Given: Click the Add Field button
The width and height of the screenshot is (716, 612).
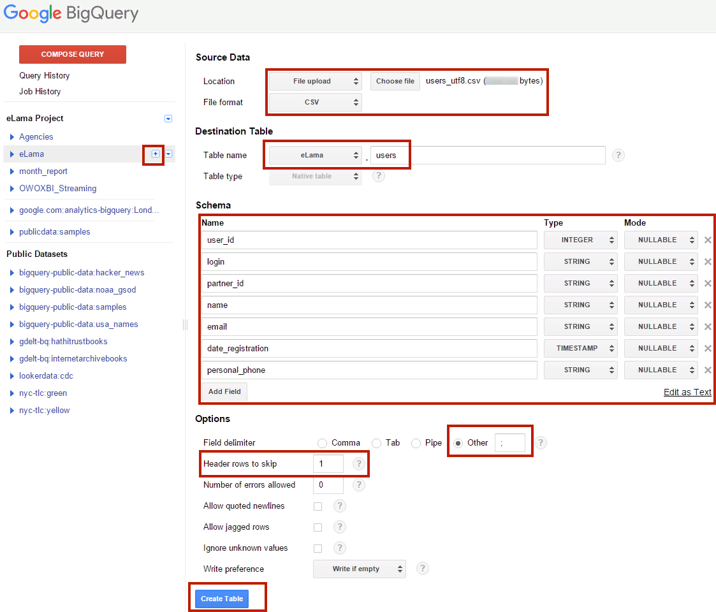Looking at the screenshot, I should (224, 392).
